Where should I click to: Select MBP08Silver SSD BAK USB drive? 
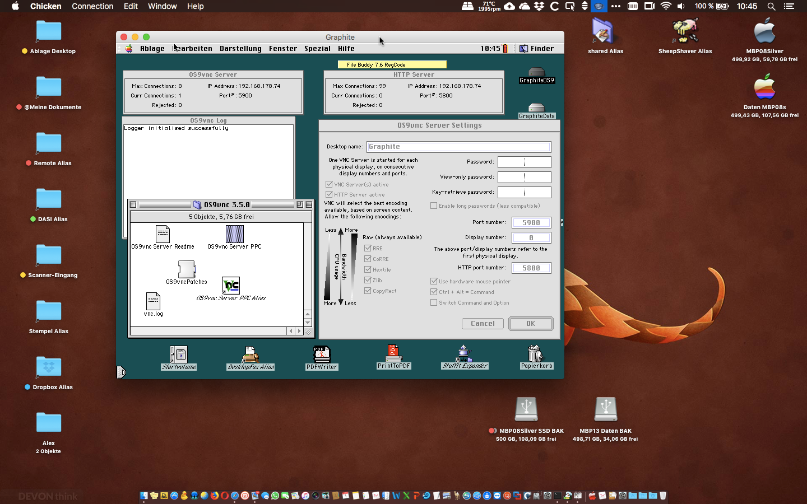pos(526,409)
